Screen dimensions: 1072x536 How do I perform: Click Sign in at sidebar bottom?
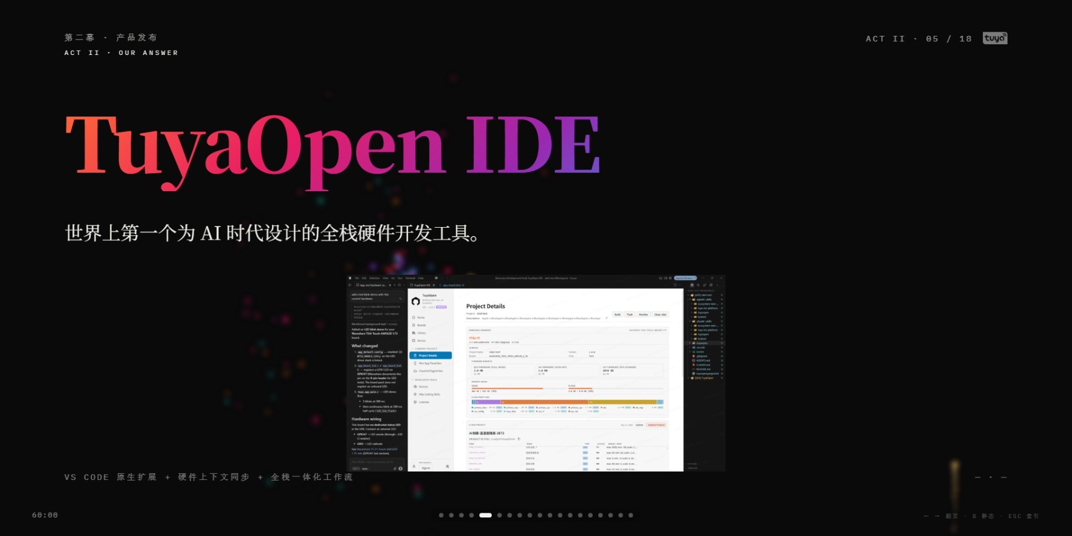point(425,468)
